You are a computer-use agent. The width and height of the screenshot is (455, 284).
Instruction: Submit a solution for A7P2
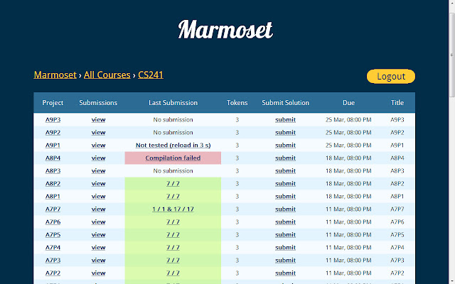(286, 273)
